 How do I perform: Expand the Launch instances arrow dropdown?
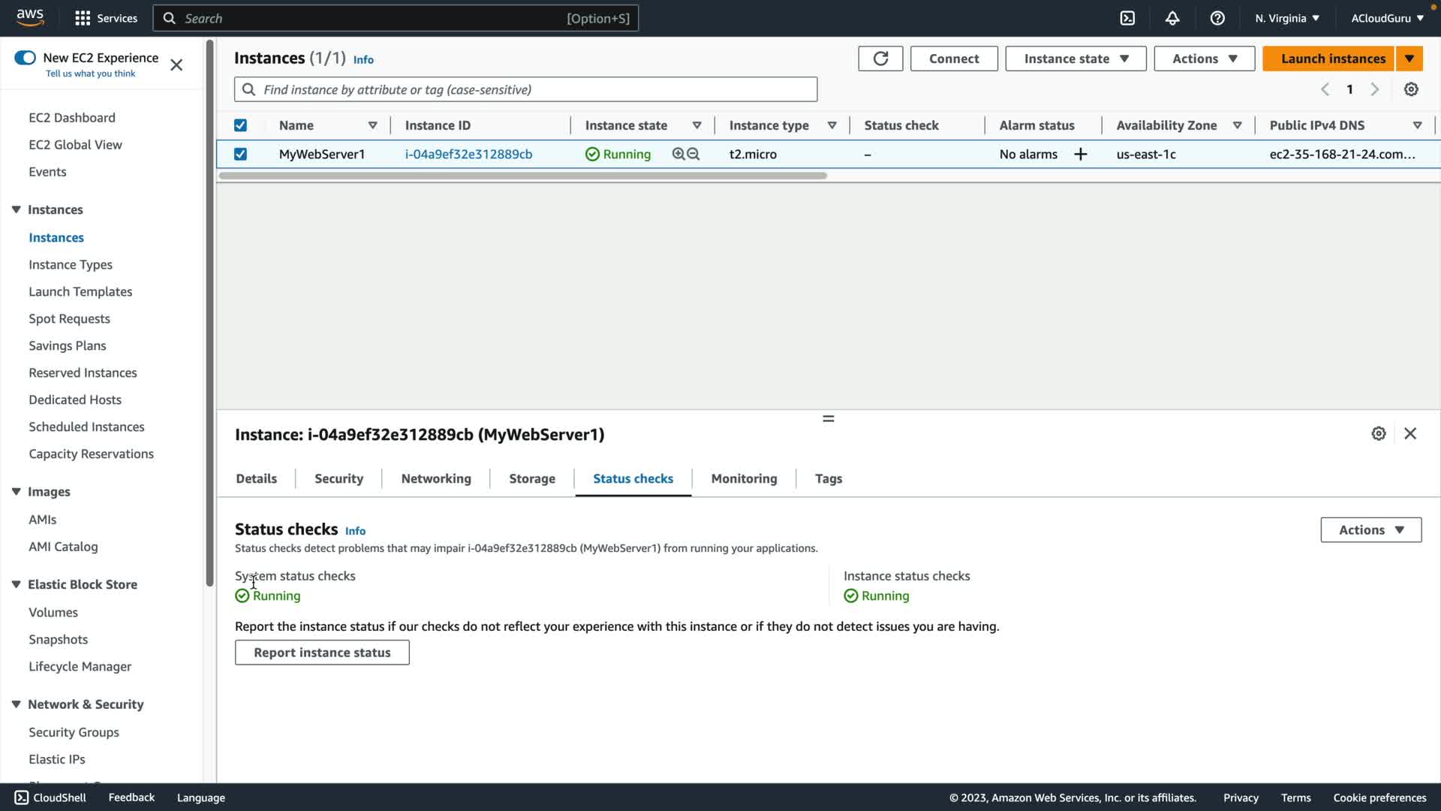click(x=1409, y=59)
